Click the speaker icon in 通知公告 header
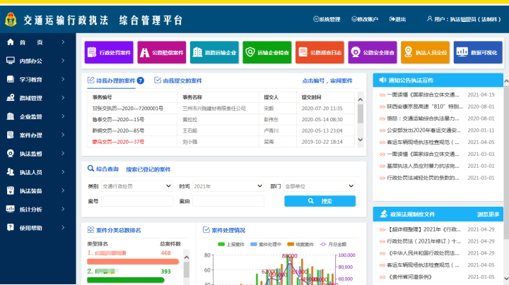This screenshot has width=509, height=285. [x=382, y=80]
